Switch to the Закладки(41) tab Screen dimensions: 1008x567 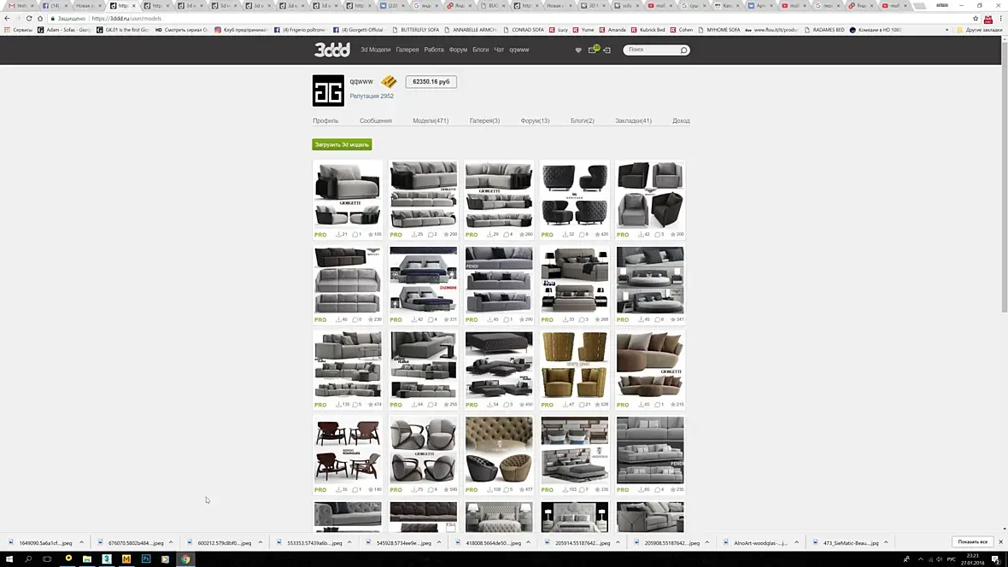(633, 121)
